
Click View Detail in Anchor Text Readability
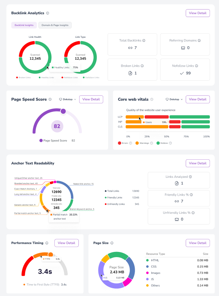click(x=198, y=163)
